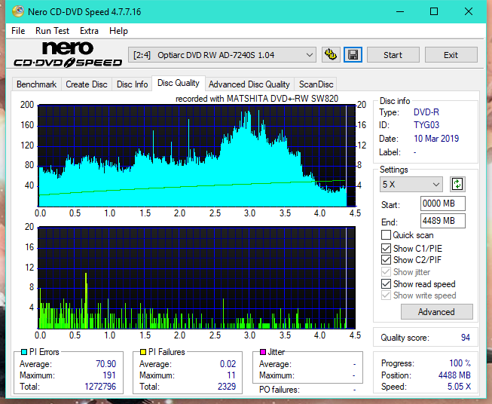492x404 pixels.
Task: Expand the 5 X speed dropdown
Action: coord(411,184)
